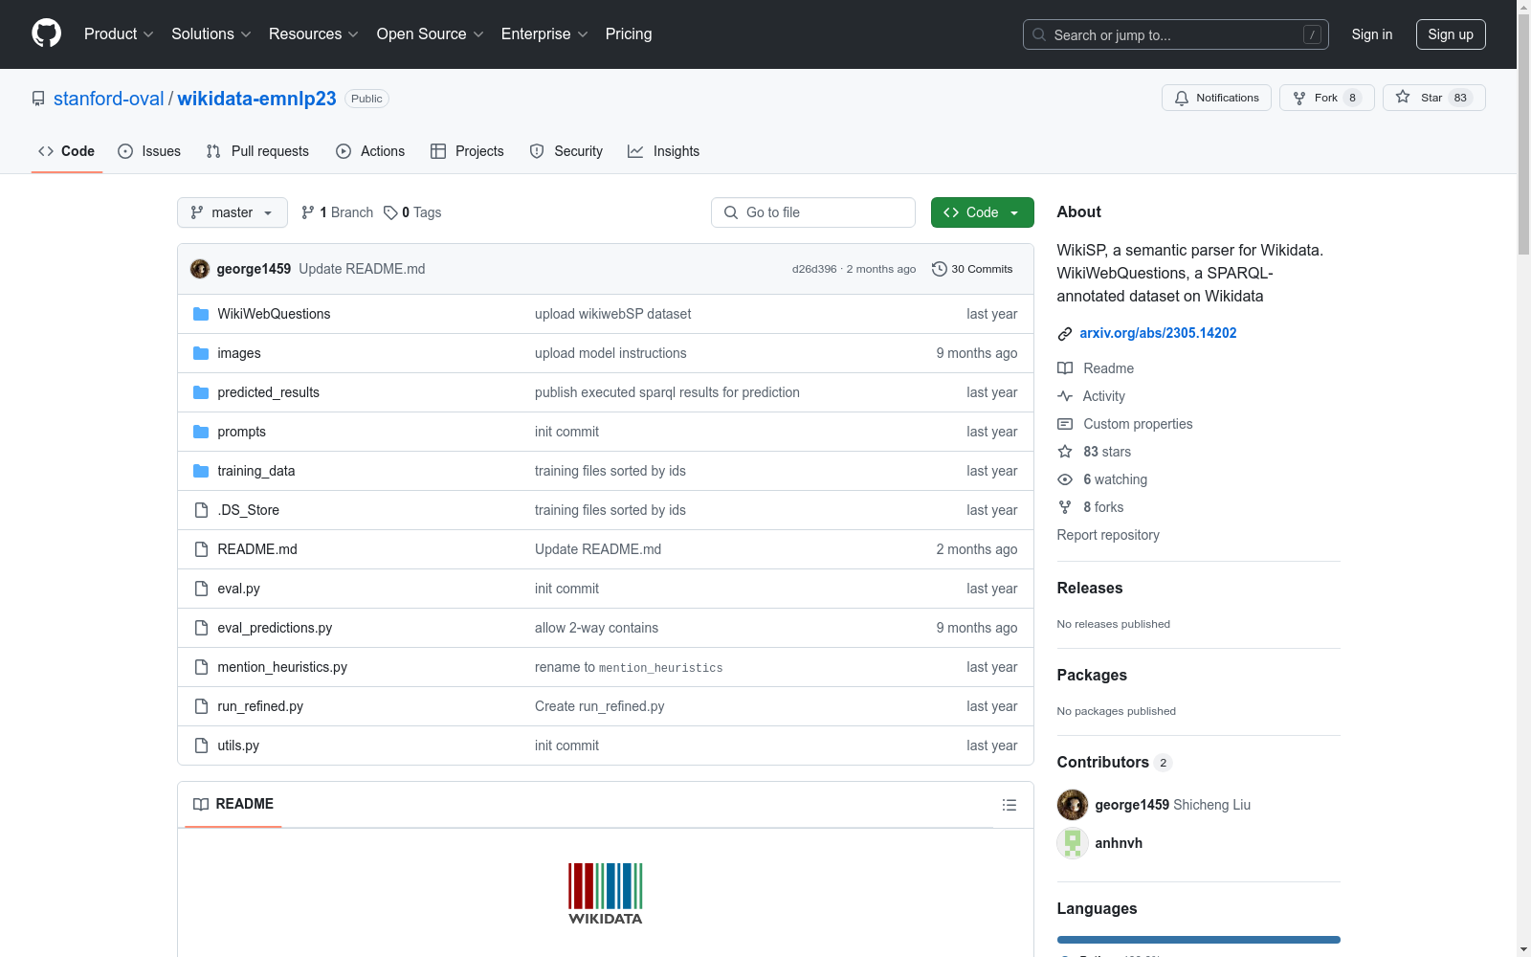This screenshot has width=1531, height=957.
Task: Open Custom properties in sidebar
Action: coord(1125,424)
